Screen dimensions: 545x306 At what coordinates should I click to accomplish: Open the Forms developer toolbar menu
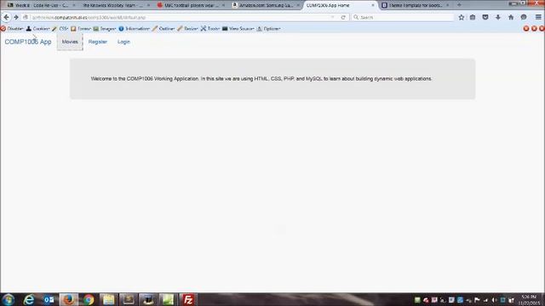click(81, 28)
